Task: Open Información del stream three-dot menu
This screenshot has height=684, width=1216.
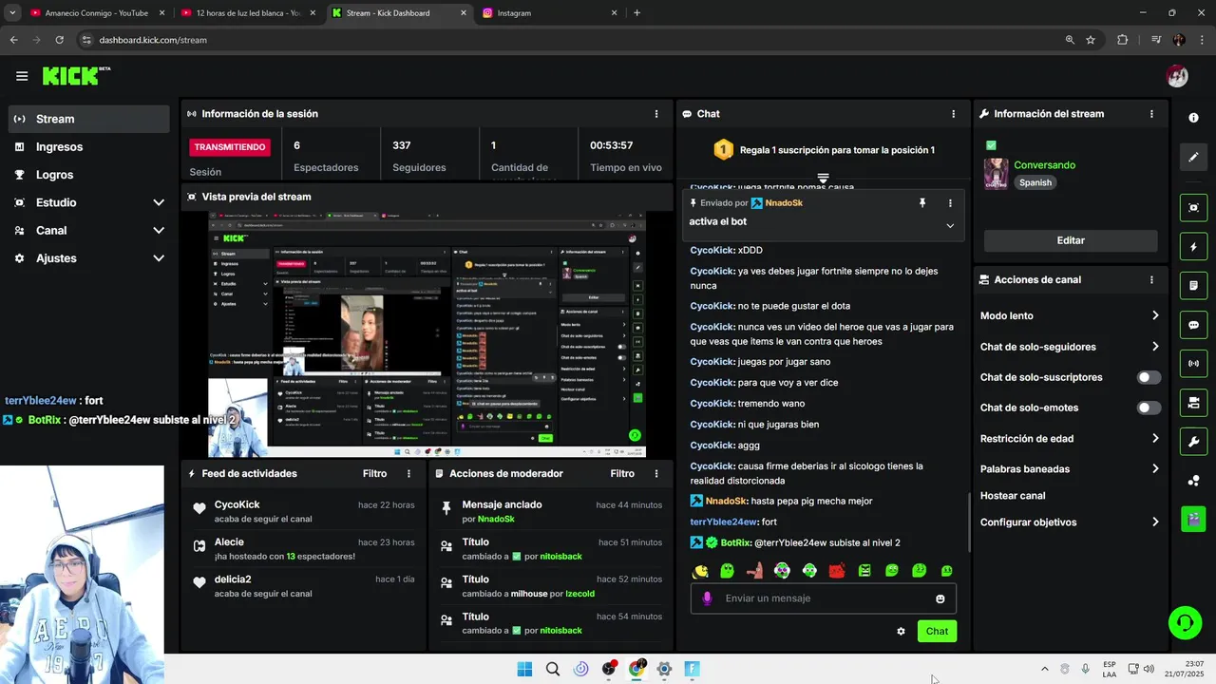Action: coord(1151,114)
